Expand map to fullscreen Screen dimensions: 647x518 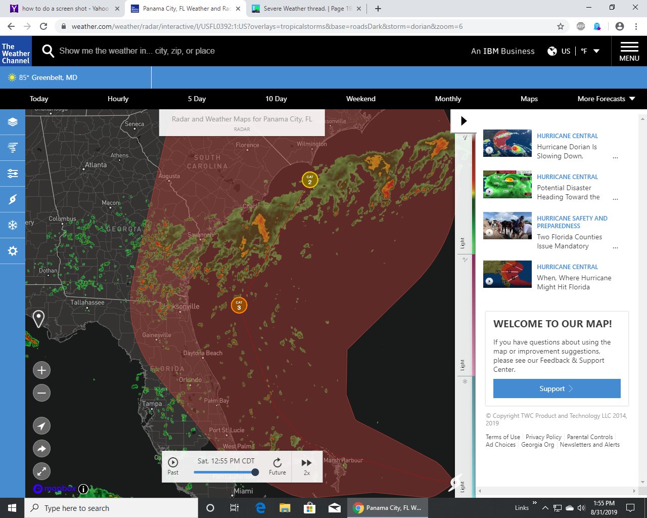41,471
